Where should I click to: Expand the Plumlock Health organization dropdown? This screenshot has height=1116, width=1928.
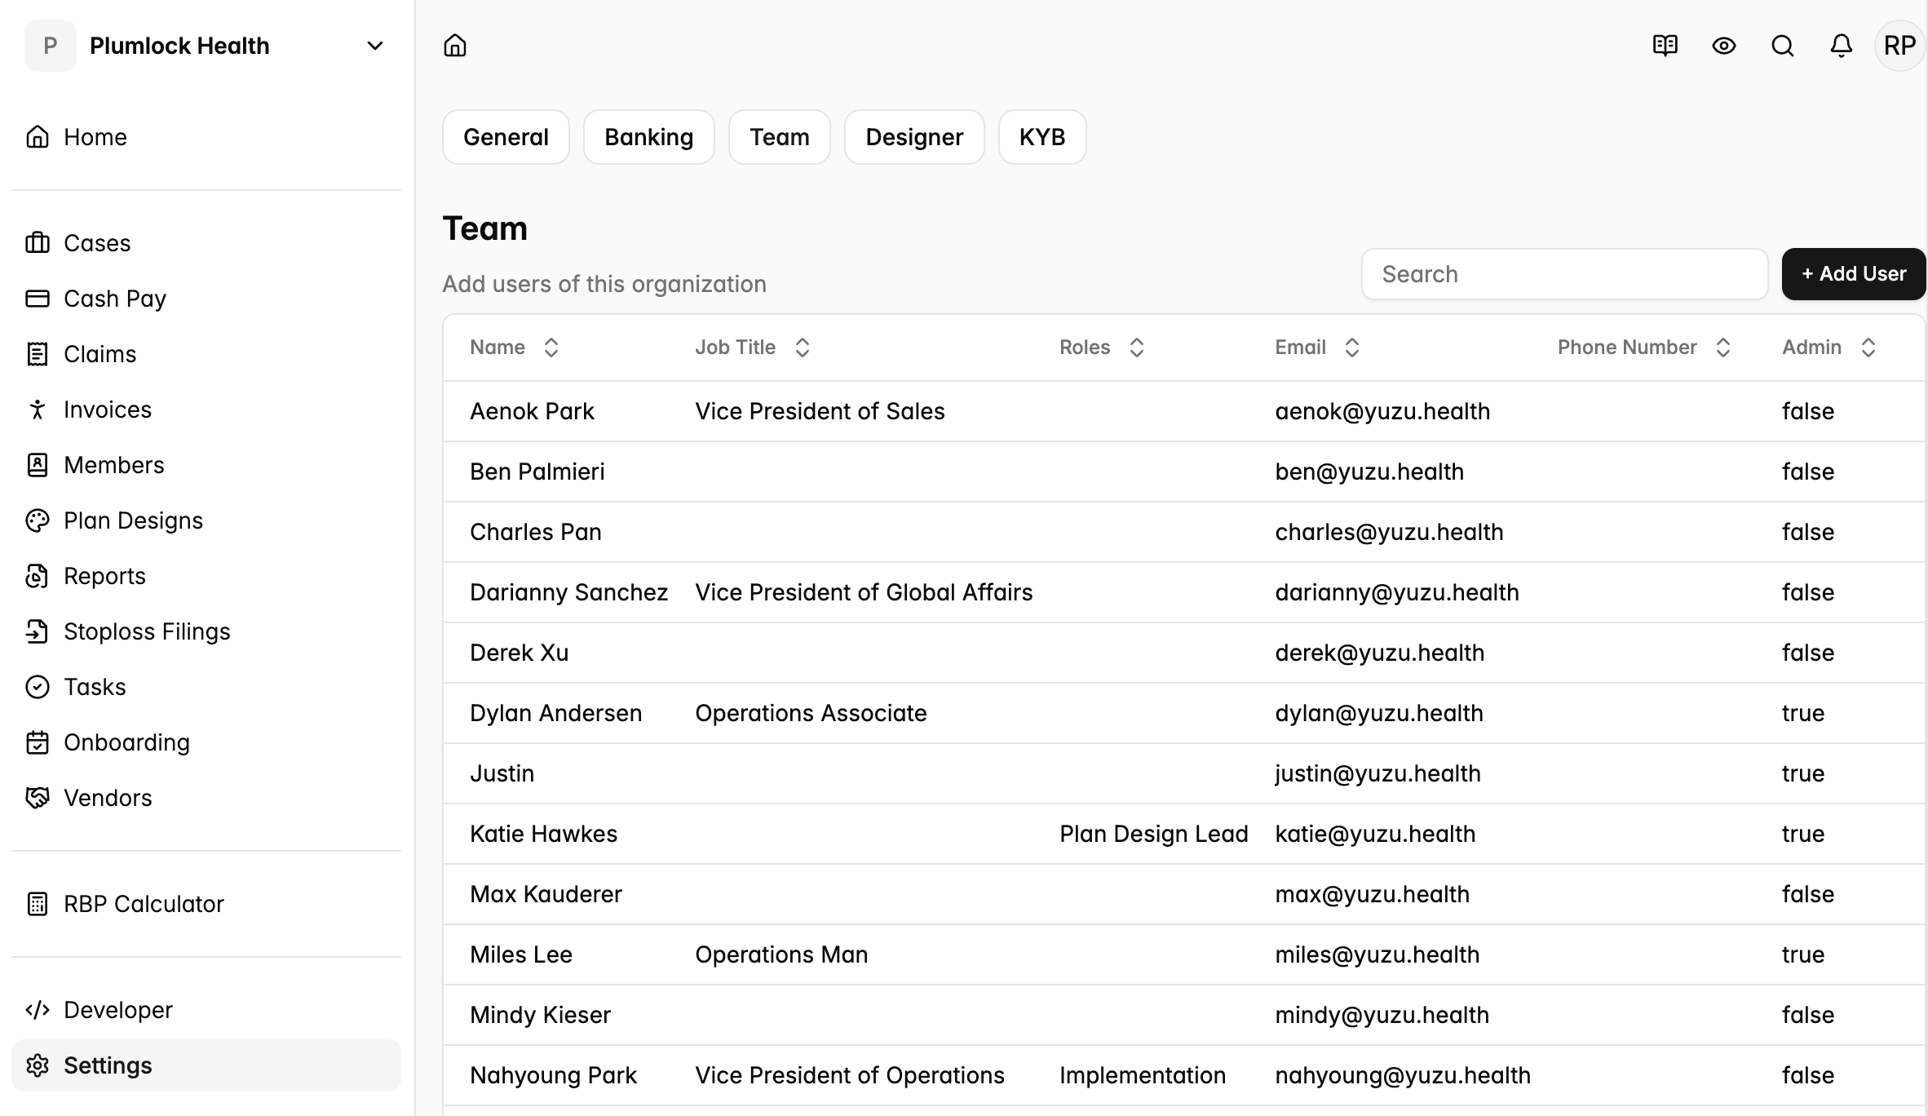(374, 46)
